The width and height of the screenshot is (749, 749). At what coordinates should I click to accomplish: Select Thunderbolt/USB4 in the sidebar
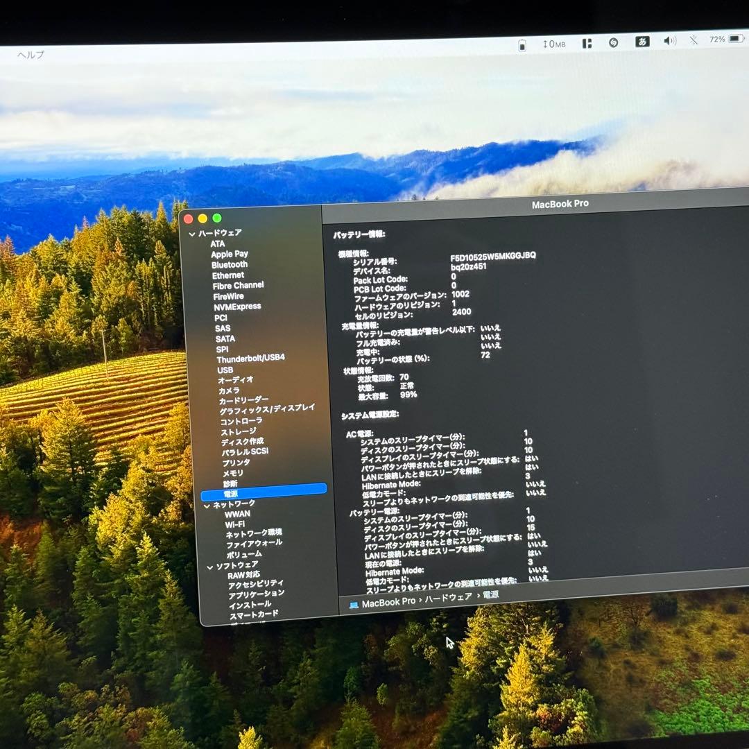[x=250, y=359]
